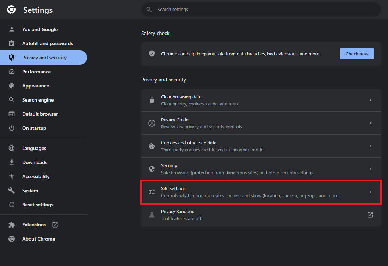388x266 pixels.
Task: Expand Clear browsing data with its arrow
Action: pyautogui.click(x=370, y=100)
